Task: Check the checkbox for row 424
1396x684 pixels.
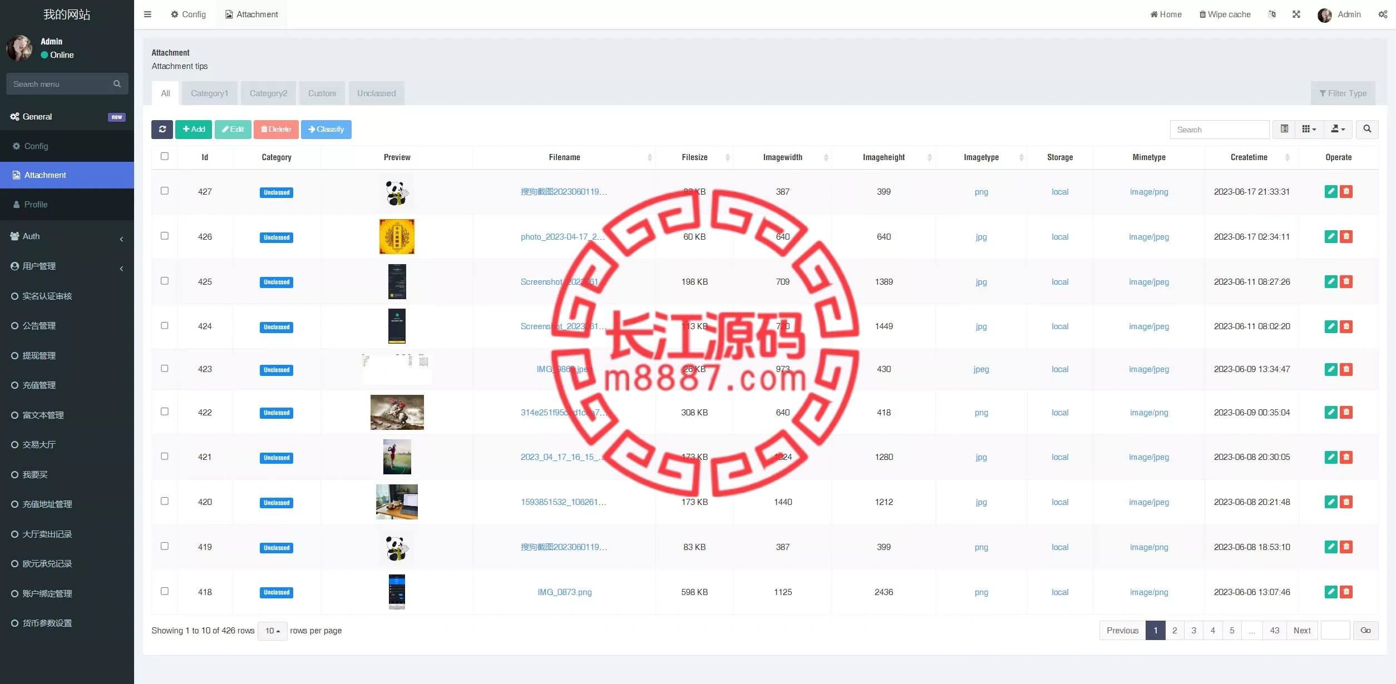Action: (165, 325)
